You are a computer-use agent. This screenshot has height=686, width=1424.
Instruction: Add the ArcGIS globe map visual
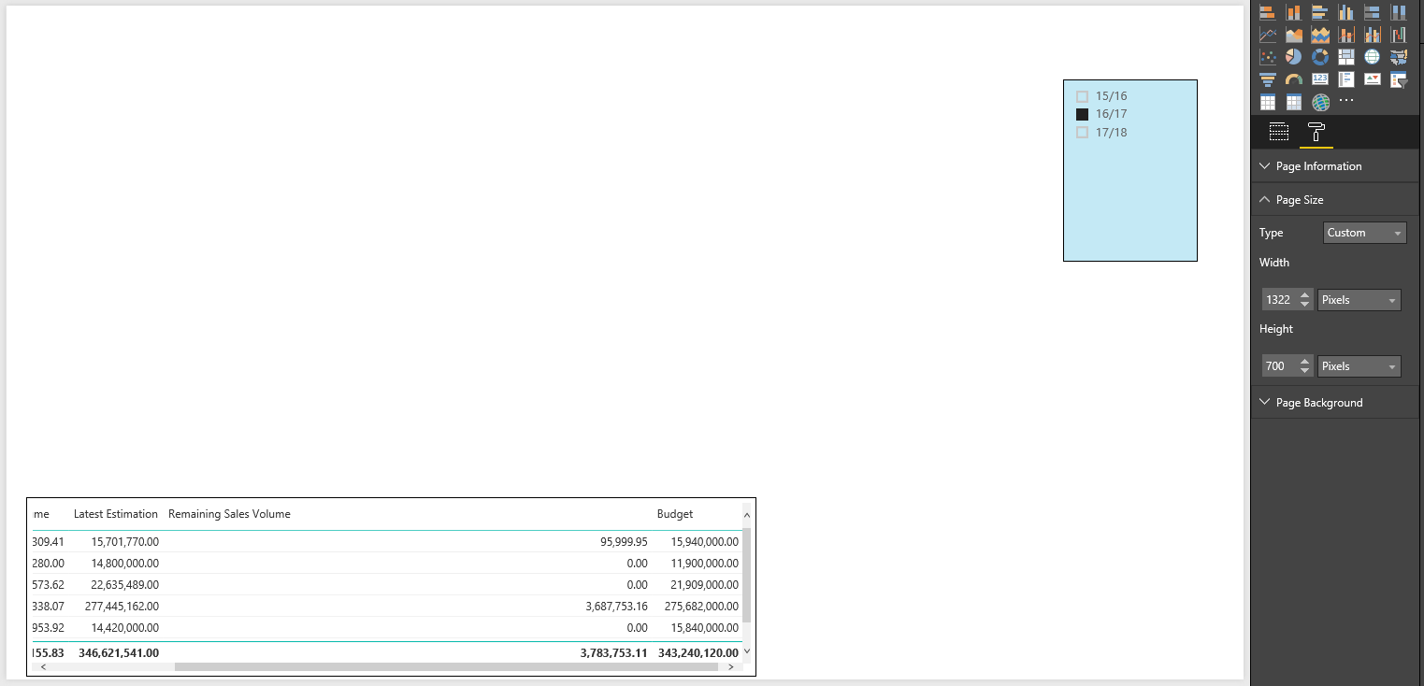click(x=1320, y=102)
